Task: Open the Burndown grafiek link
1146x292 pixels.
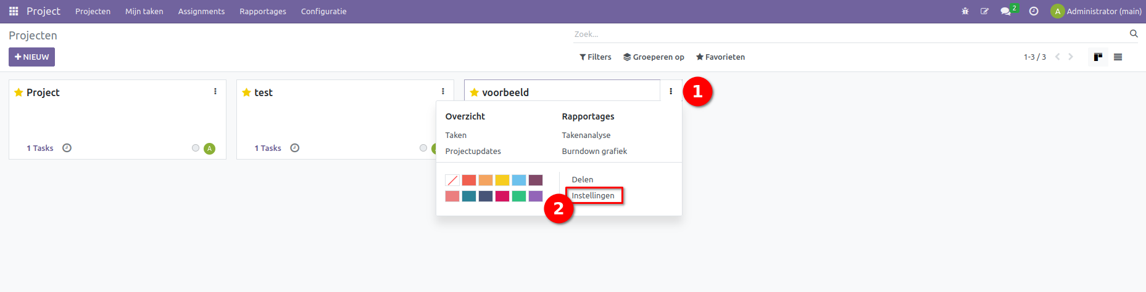Action: tap(594, 151)
